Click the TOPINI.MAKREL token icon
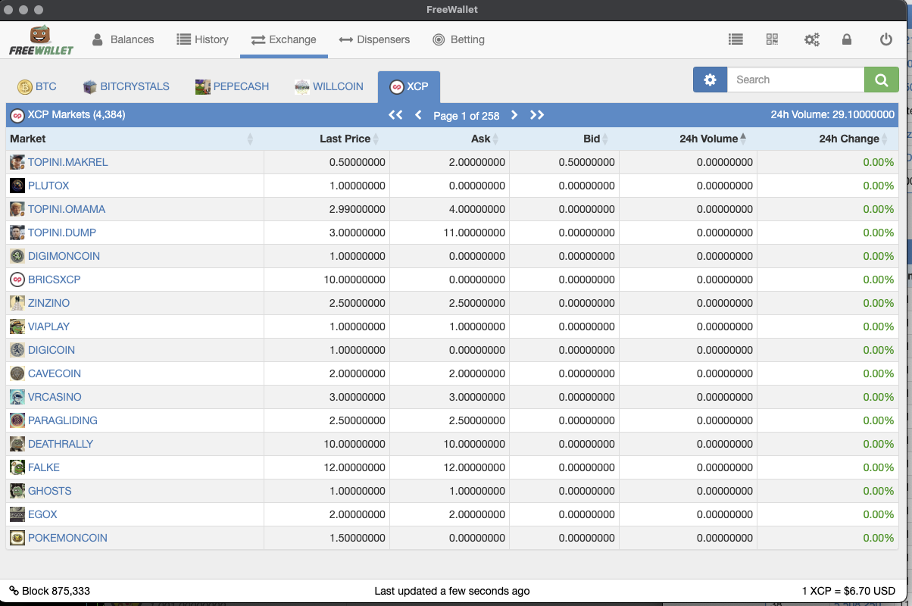Viewport: 912px width, 606px height. click(17, 162)
